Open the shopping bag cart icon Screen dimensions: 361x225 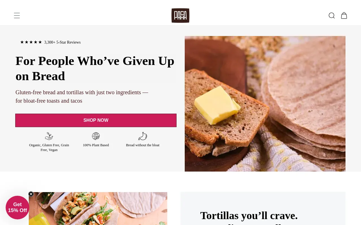344,15
